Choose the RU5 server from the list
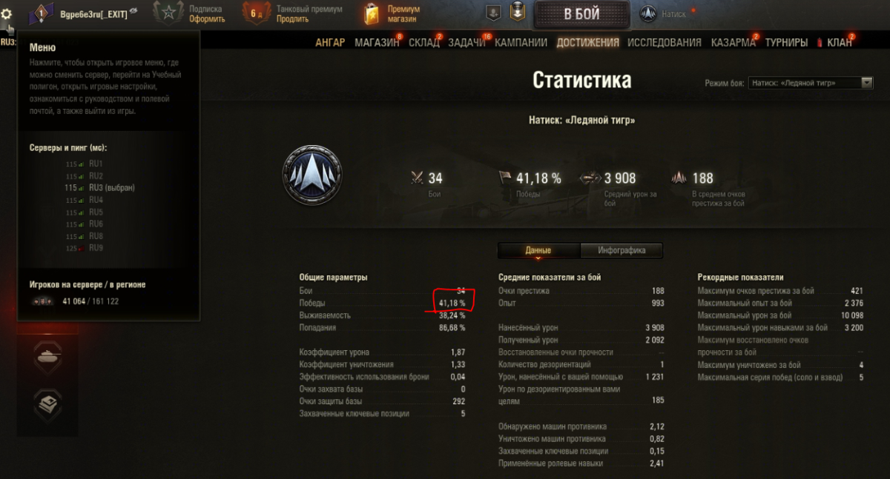Image resolution: width=890 pixels, height=479 pixels. 96,212
